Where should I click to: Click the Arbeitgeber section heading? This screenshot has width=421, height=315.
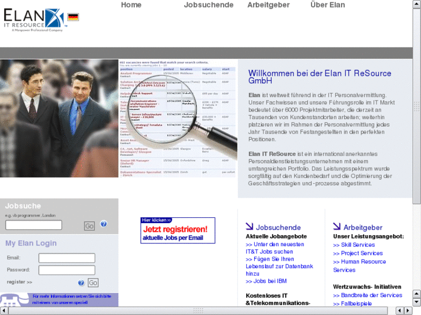363,227
